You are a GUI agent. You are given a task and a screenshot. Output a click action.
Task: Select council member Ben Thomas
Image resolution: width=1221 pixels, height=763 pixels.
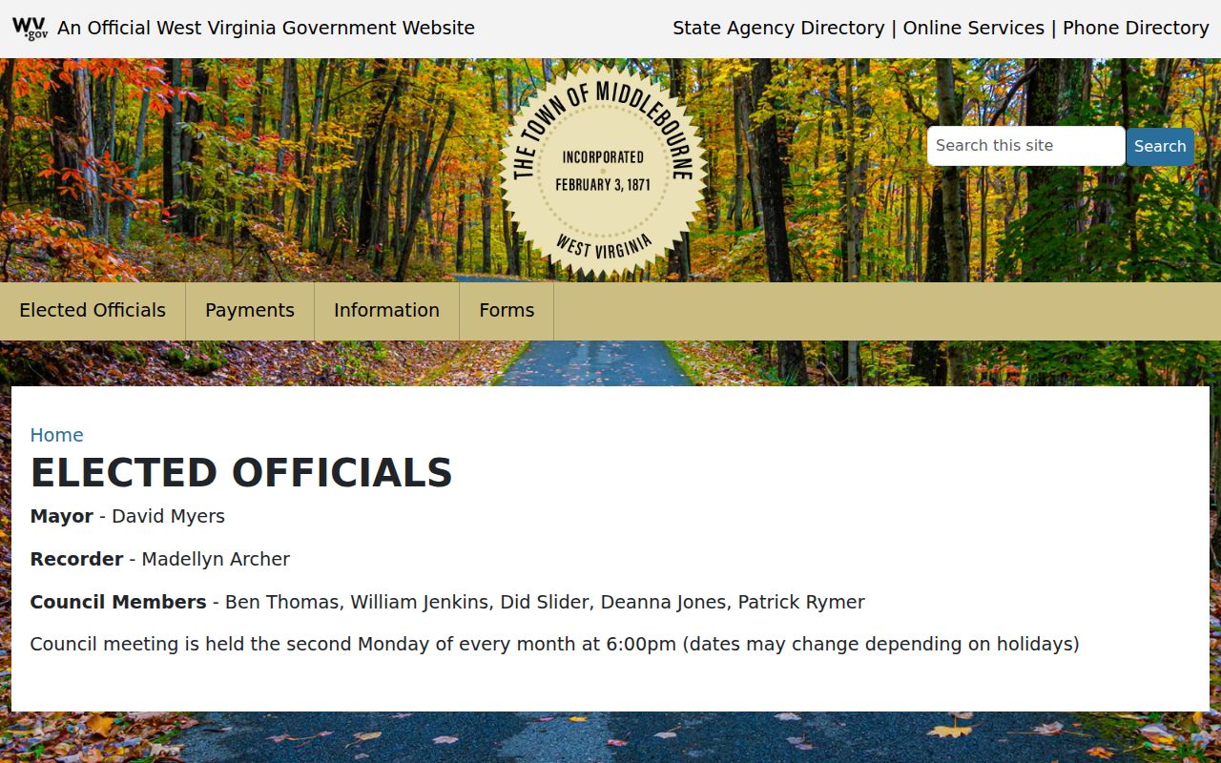click(x=281, y=602)
